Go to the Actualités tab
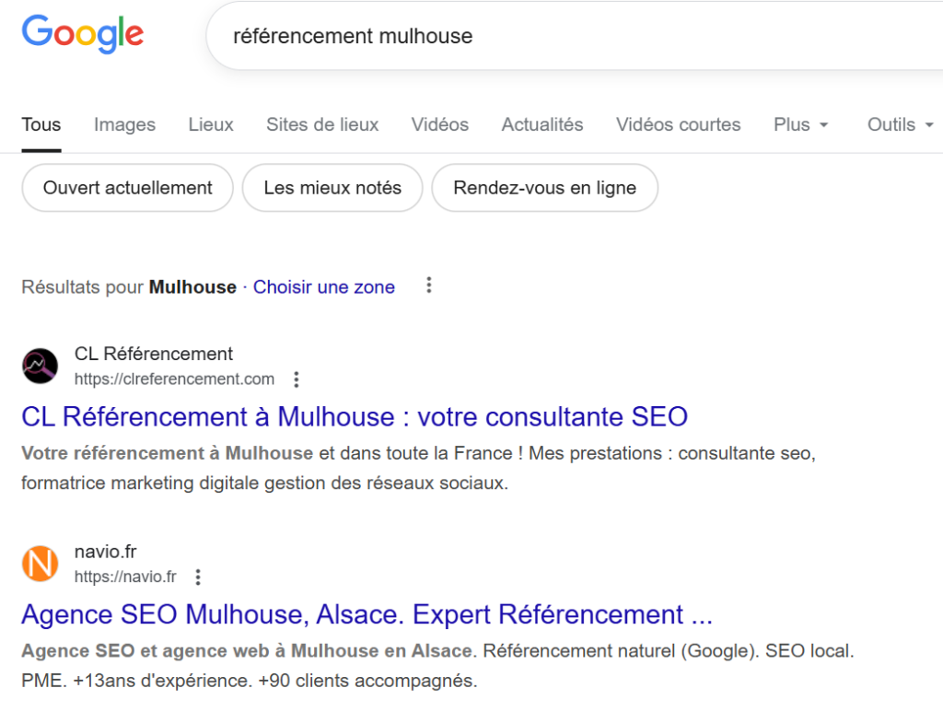943x723 pixels. pos(541,124)
